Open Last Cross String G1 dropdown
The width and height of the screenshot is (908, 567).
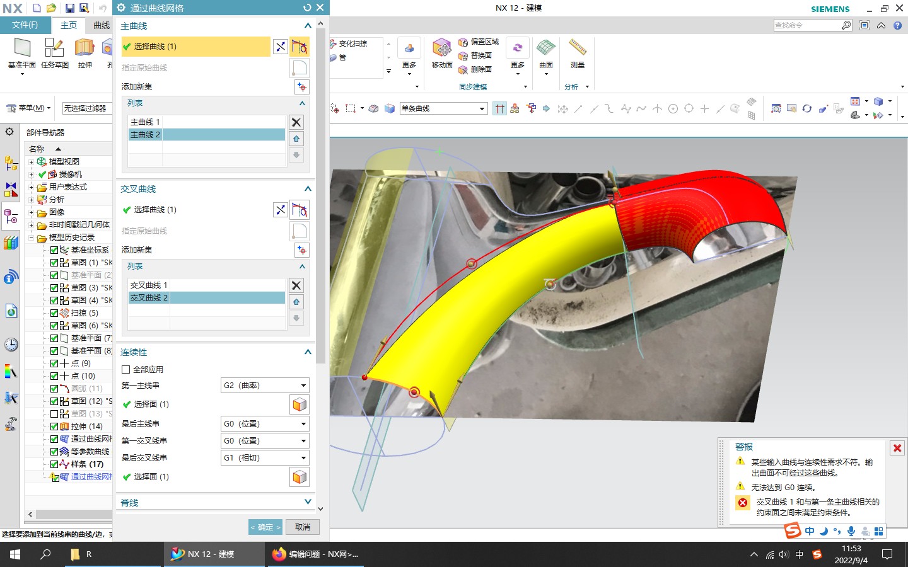(x=265, y=458)
